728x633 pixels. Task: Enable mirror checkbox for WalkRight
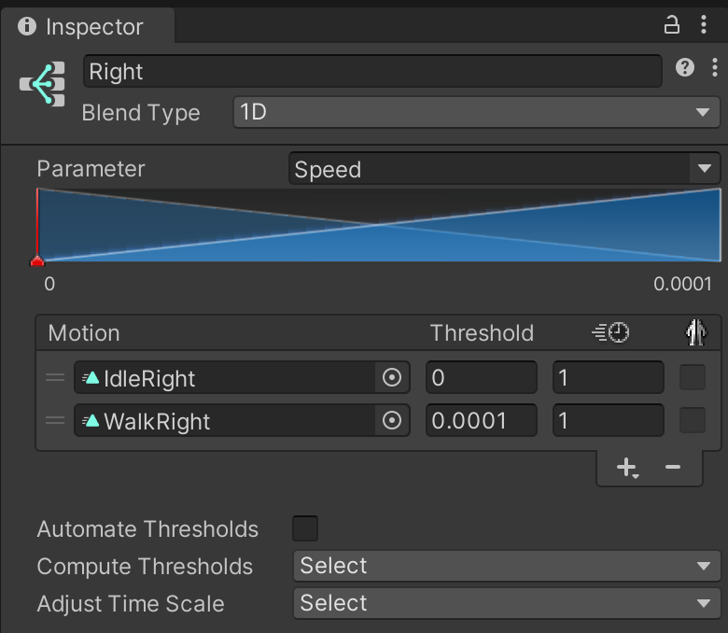click(693, 421)
